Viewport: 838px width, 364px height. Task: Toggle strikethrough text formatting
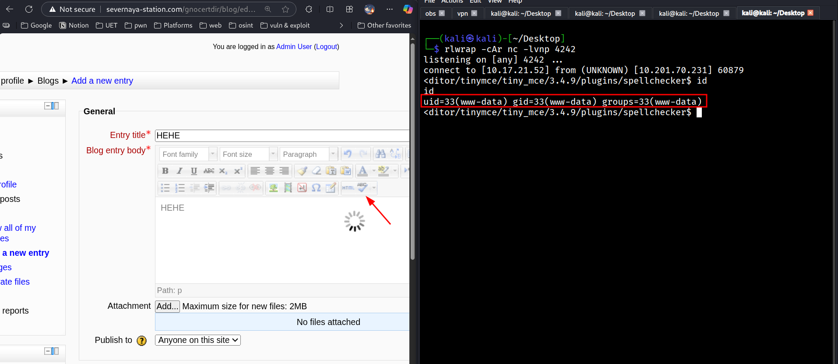209,171
